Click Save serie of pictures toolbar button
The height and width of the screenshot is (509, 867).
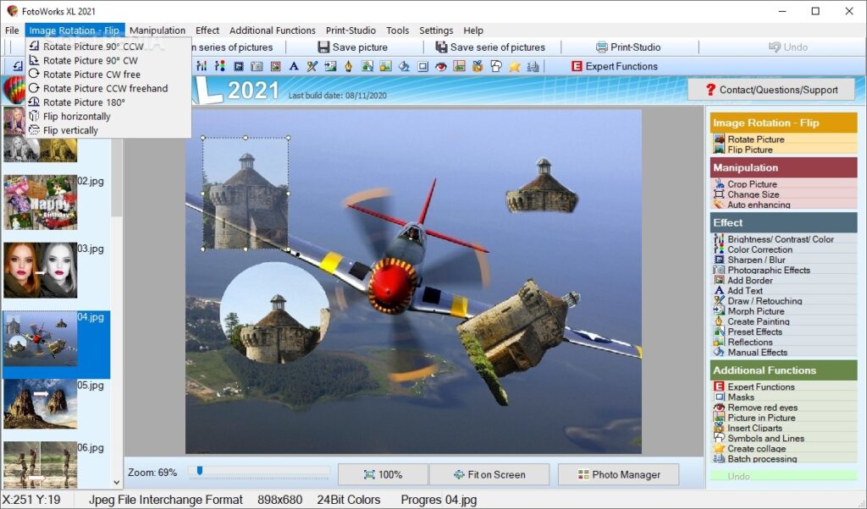[490, 47]
